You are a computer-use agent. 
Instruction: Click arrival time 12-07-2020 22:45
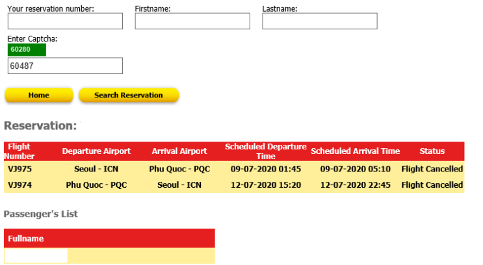[356, 185]
